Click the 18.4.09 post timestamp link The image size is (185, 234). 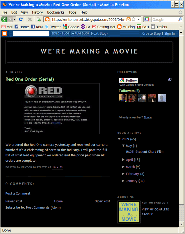point(57,167)
